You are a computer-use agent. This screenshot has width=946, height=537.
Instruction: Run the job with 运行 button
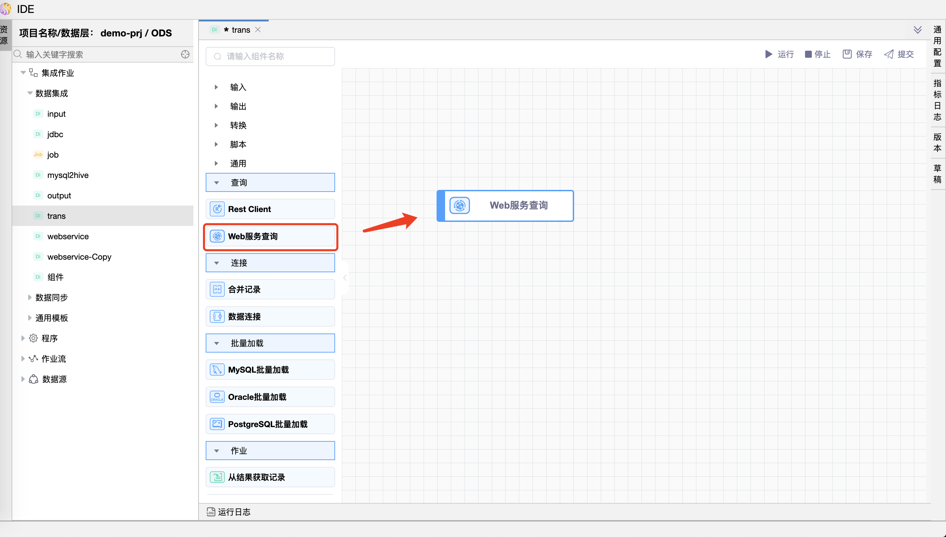[779, 54]
